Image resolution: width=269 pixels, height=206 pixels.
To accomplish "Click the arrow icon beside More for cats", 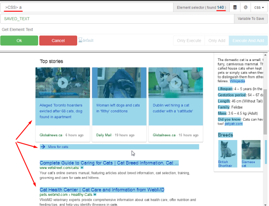I will coord(43,147).
